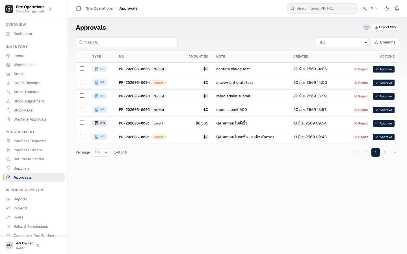Go to page 1 in pagination
Viewport: 407px width, 254px height.
point(376,152)
